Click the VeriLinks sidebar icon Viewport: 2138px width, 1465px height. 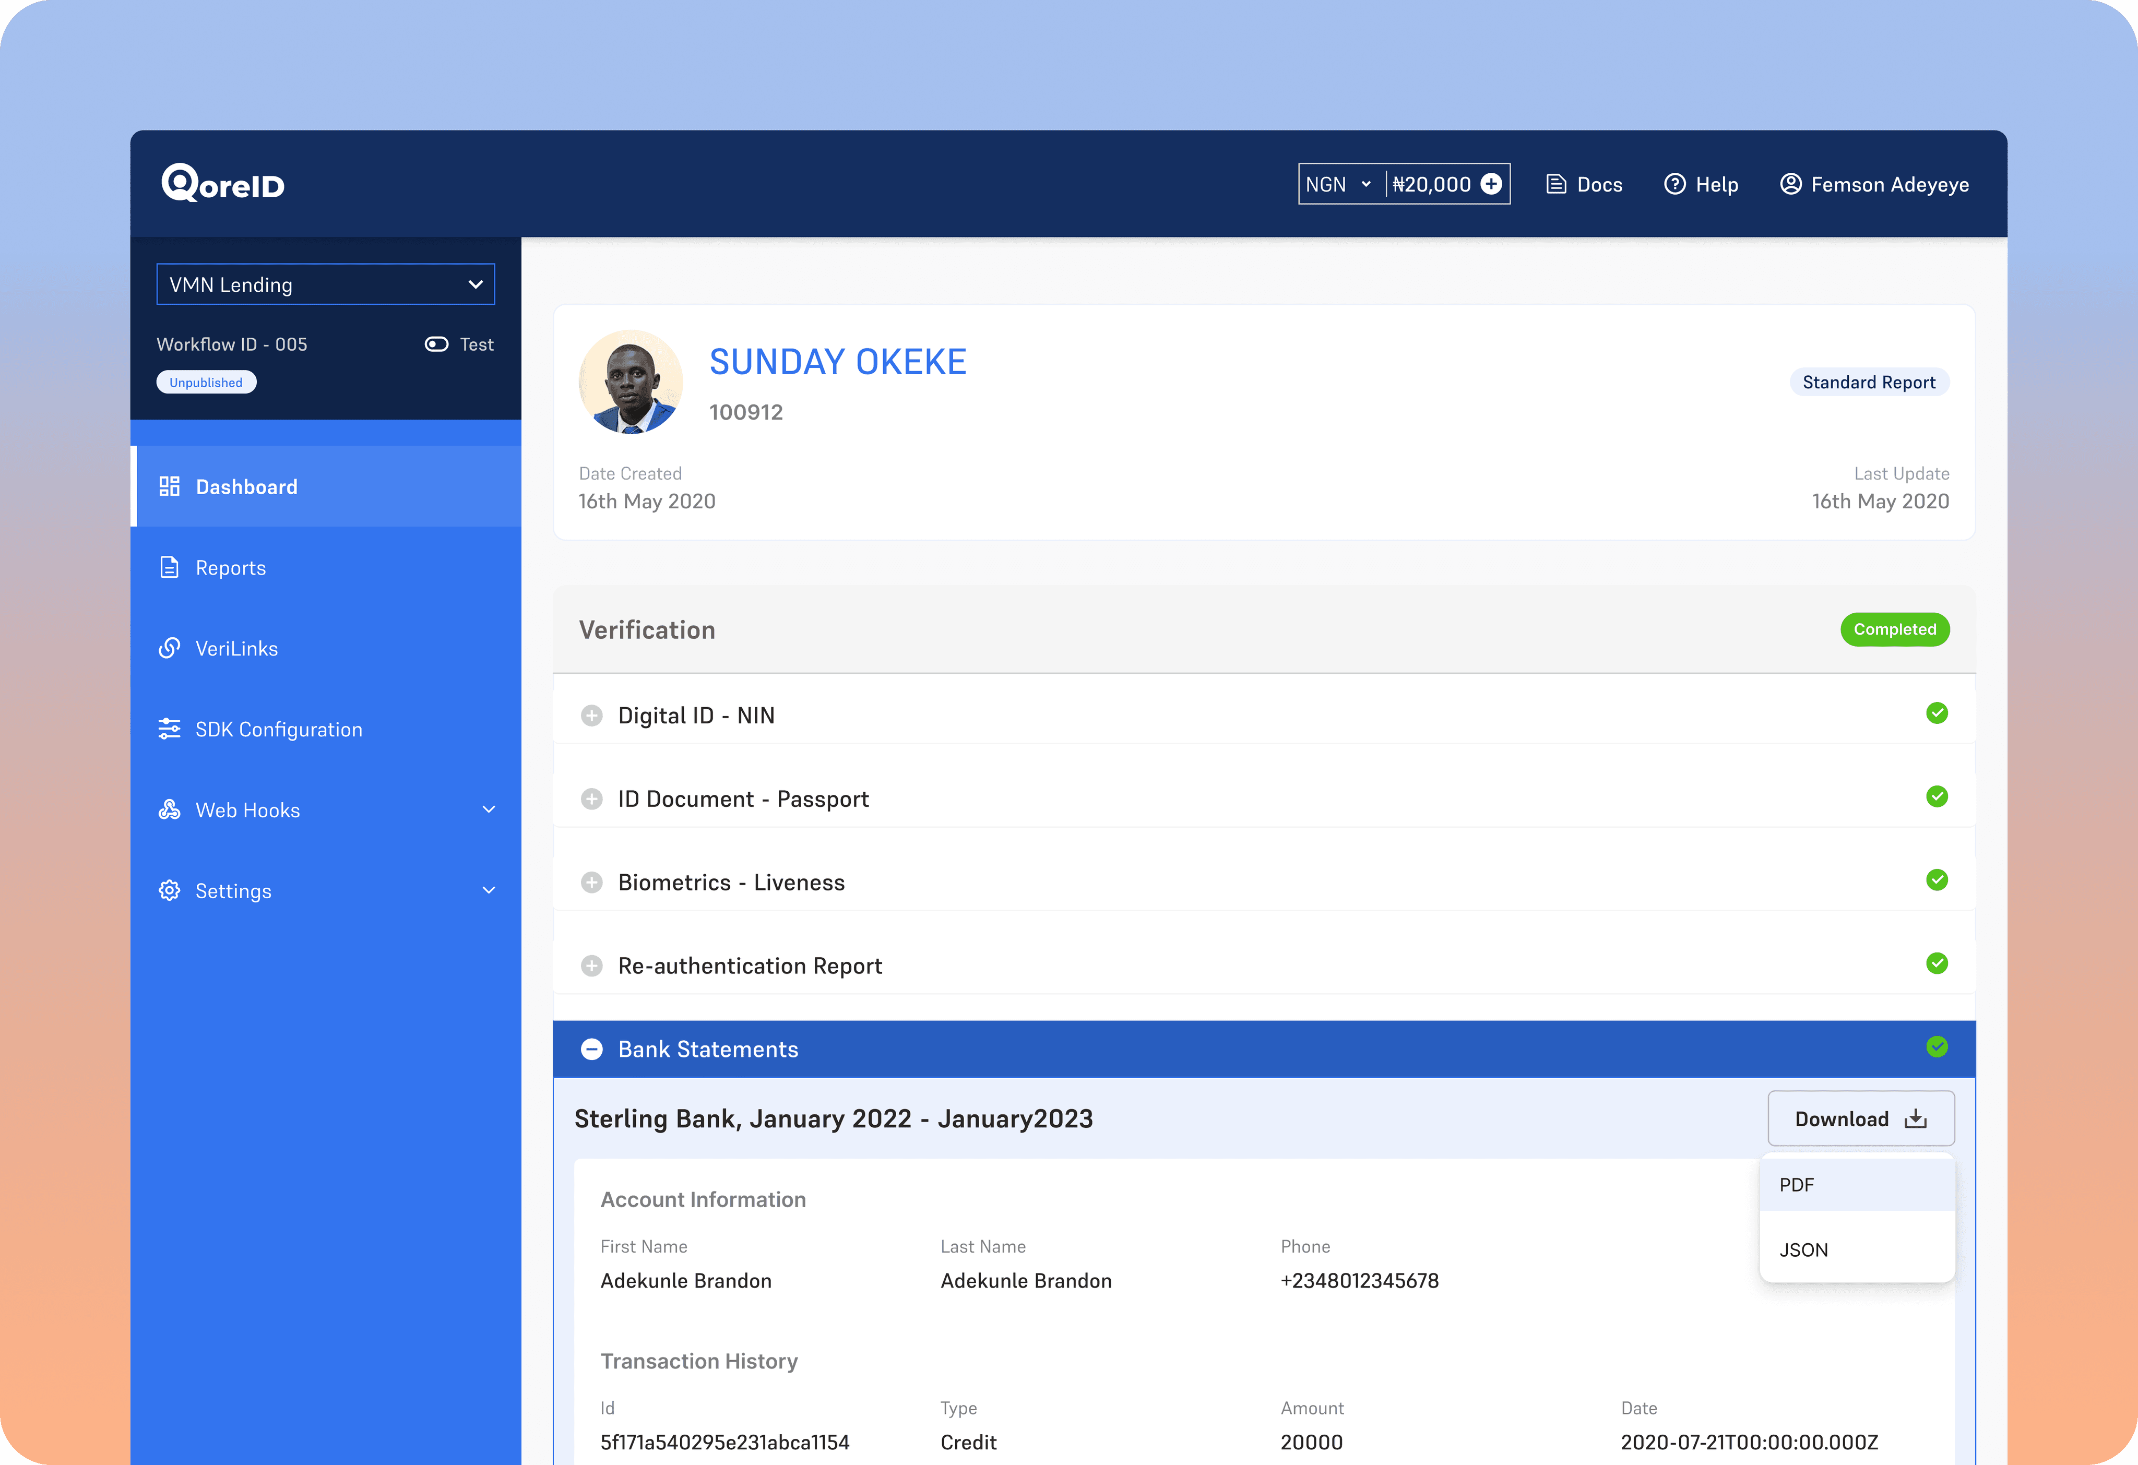point(169,648)
